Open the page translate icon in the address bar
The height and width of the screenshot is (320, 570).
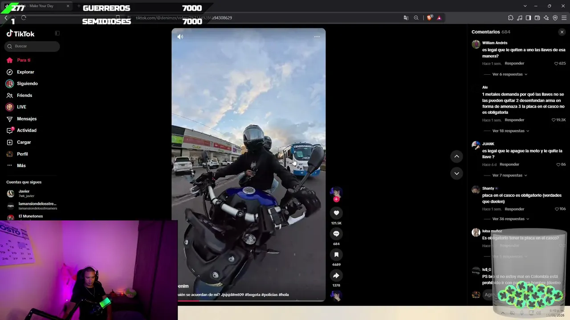pos(406,18)
